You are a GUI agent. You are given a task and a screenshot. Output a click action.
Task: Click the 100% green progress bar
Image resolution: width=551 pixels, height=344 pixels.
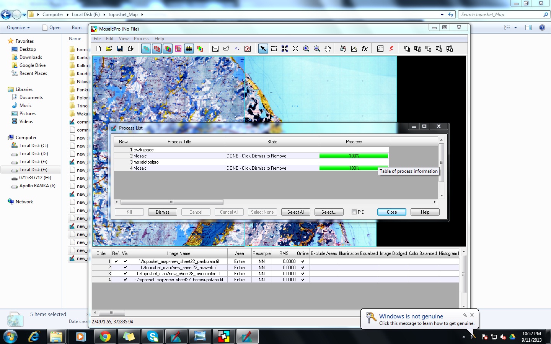click(x=354, y=156)
